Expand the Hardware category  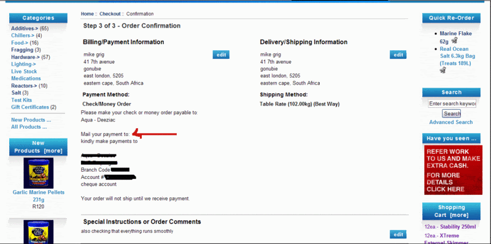coord(26,57)
